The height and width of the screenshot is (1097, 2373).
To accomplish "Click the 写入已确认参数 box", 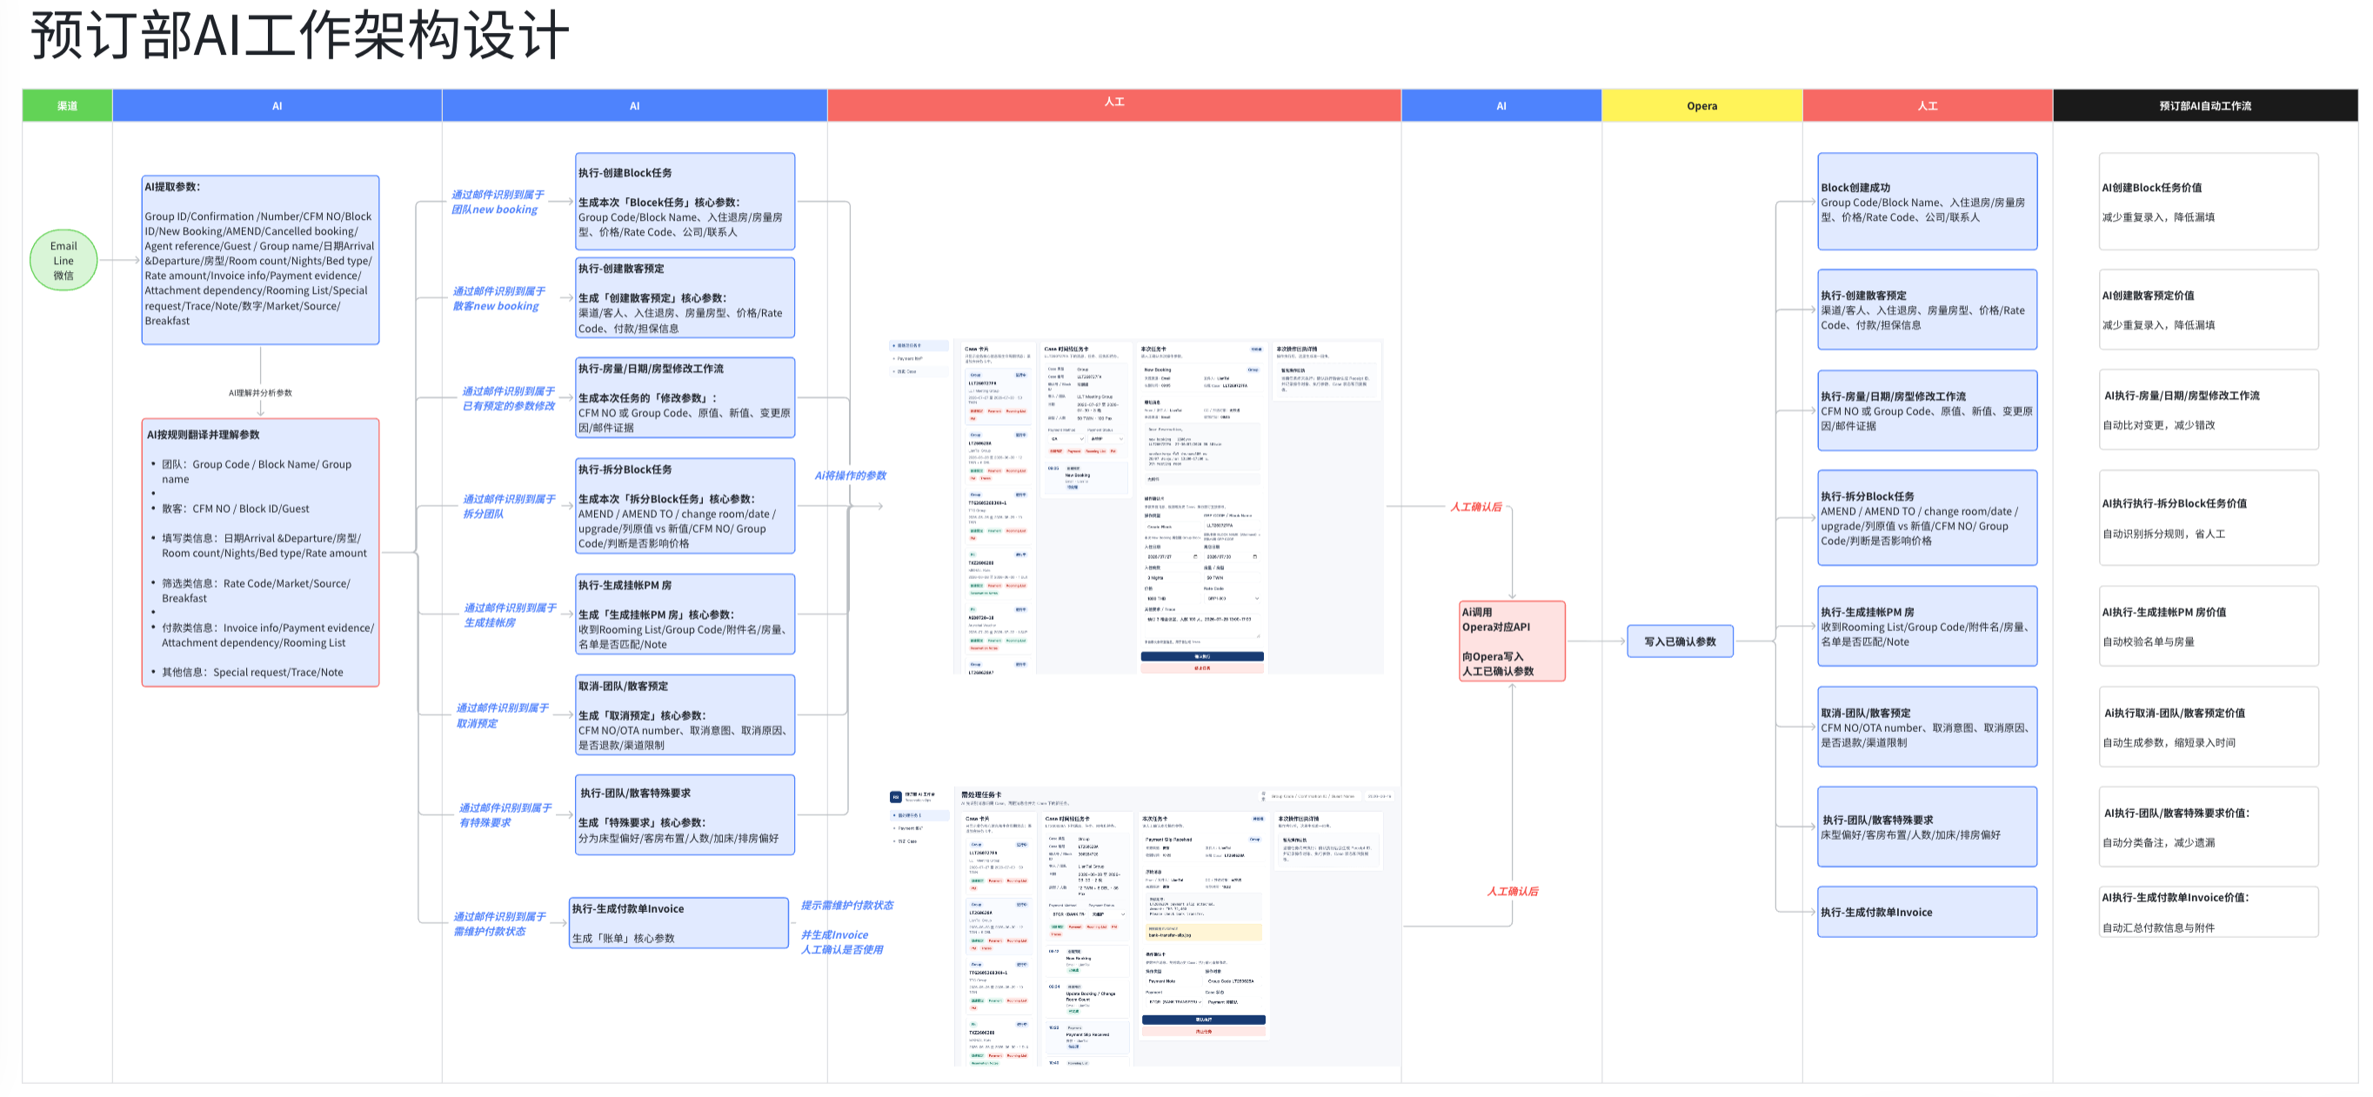I will (x=1681, y=642).
